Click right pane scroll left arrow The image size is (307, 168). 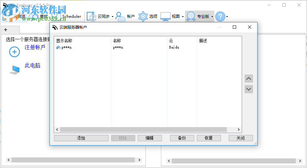[x=169, y=161]
